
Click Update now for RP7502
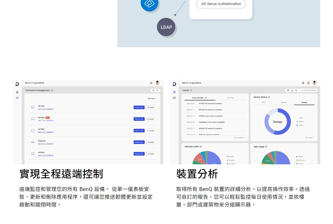(139, 107)
